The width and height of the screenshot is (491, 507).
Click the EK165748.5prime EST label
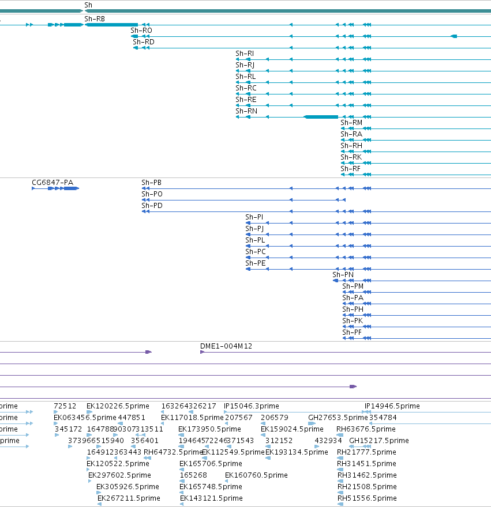click(211, 487)
